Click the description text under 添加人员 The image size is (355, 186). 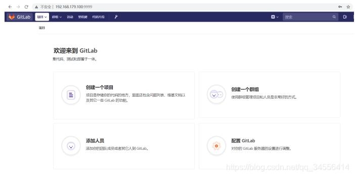point(117,149)
